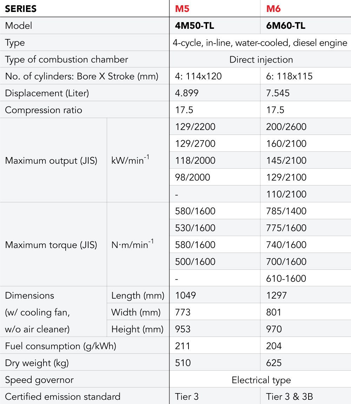Select the 200/2600 maximum output value
351x404 pixels.
pos(286,127)
